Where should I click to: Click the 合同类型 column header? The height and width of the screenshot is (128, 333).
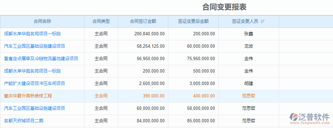pos(101,21)
